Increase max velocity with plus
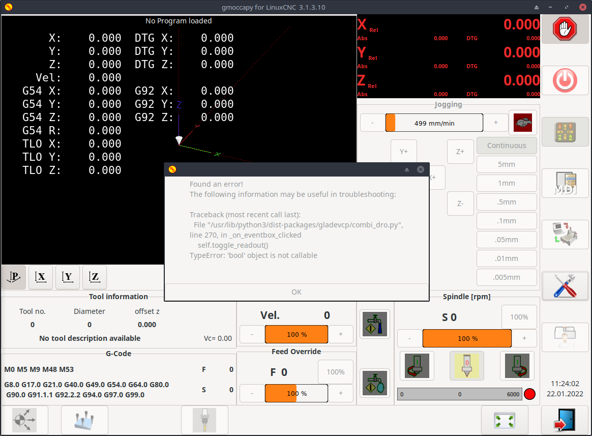The image size is (592, 436). 341,334
